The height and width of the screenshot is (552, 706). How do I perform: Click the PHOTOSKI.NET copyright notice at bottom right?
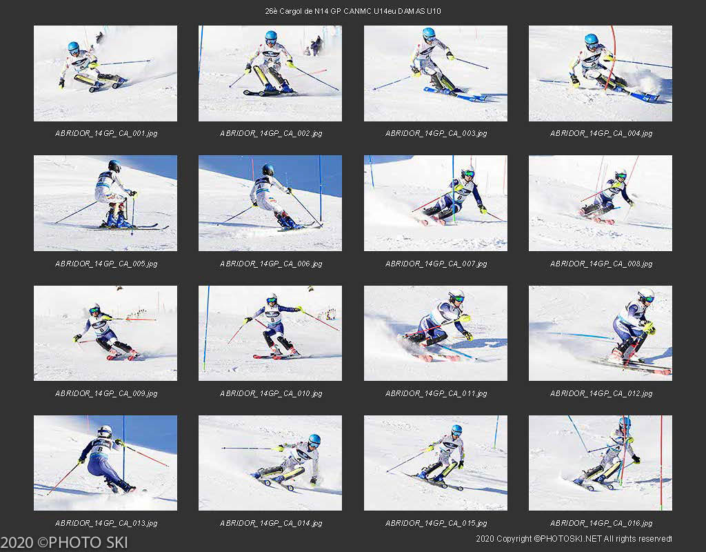pos(574,538)
